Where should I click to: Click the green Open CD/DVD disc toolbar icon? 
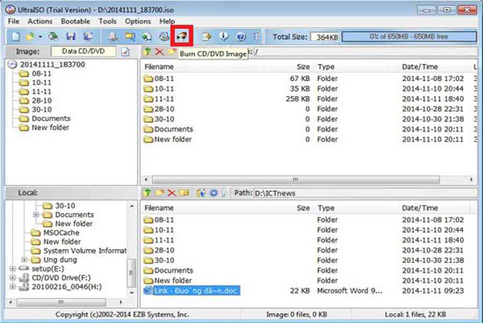click(54, 36)
